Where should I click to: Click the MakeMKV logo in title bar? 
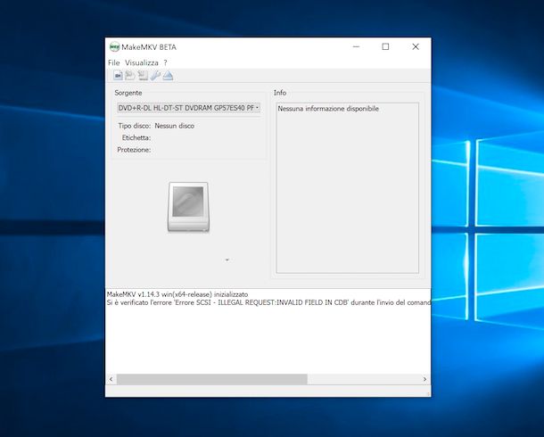tap(114, 46)
